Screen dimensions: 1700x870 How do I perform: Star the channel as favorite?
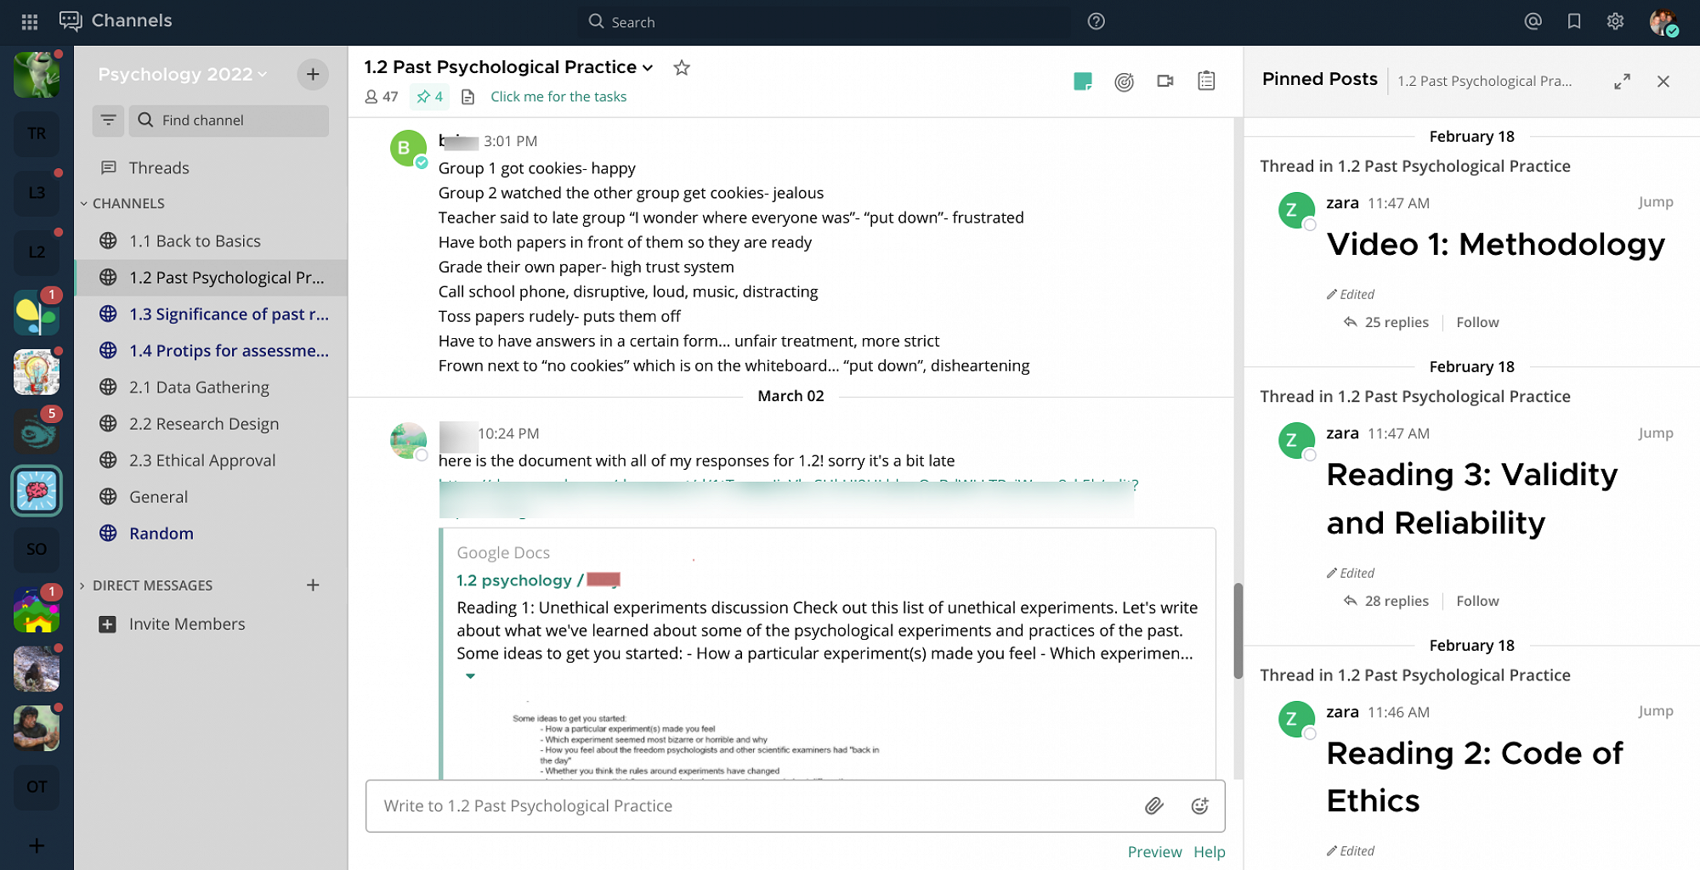[x=682, y=68]
